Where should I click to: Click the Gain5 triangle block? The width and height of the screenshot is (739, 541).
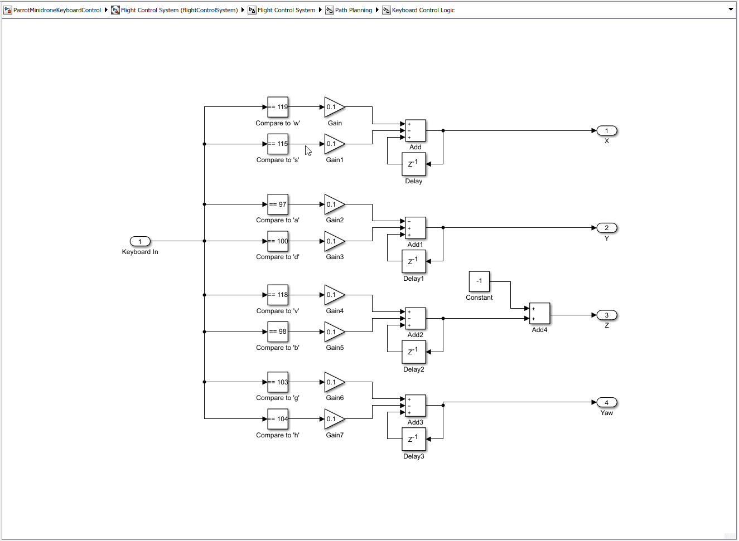pos(334,332)
